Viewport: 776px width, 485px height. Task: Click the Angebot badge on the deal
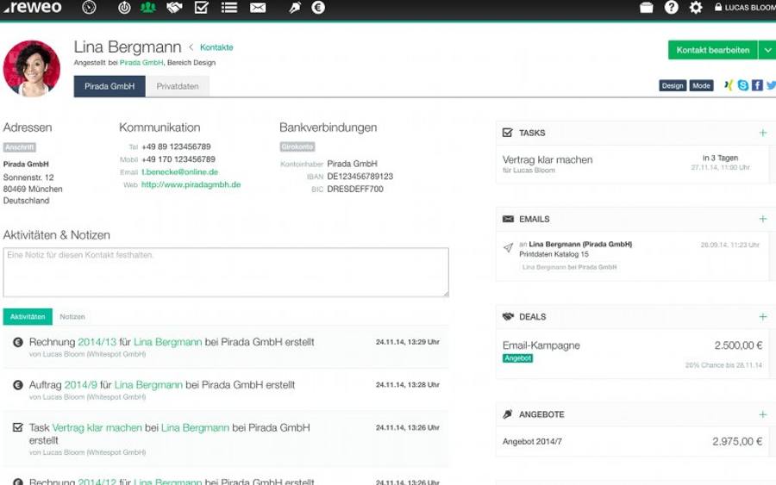click(x=517, y=358)
